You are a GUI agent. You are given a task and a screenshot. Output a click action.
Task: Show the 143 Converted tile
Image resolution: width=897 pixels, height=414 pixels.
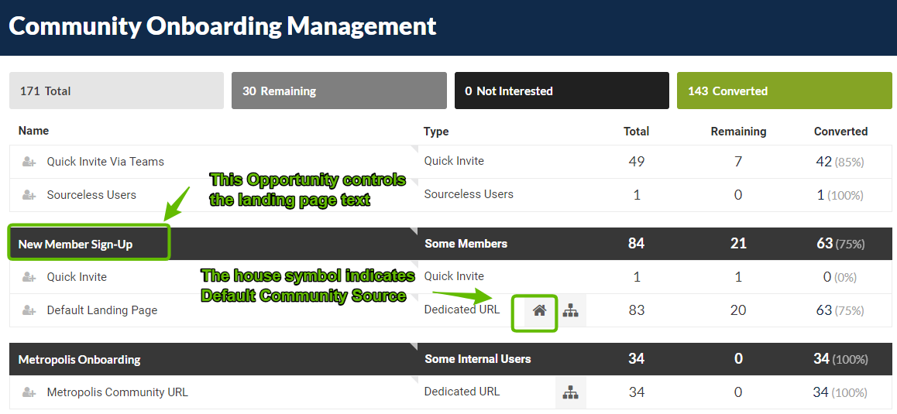785,91
